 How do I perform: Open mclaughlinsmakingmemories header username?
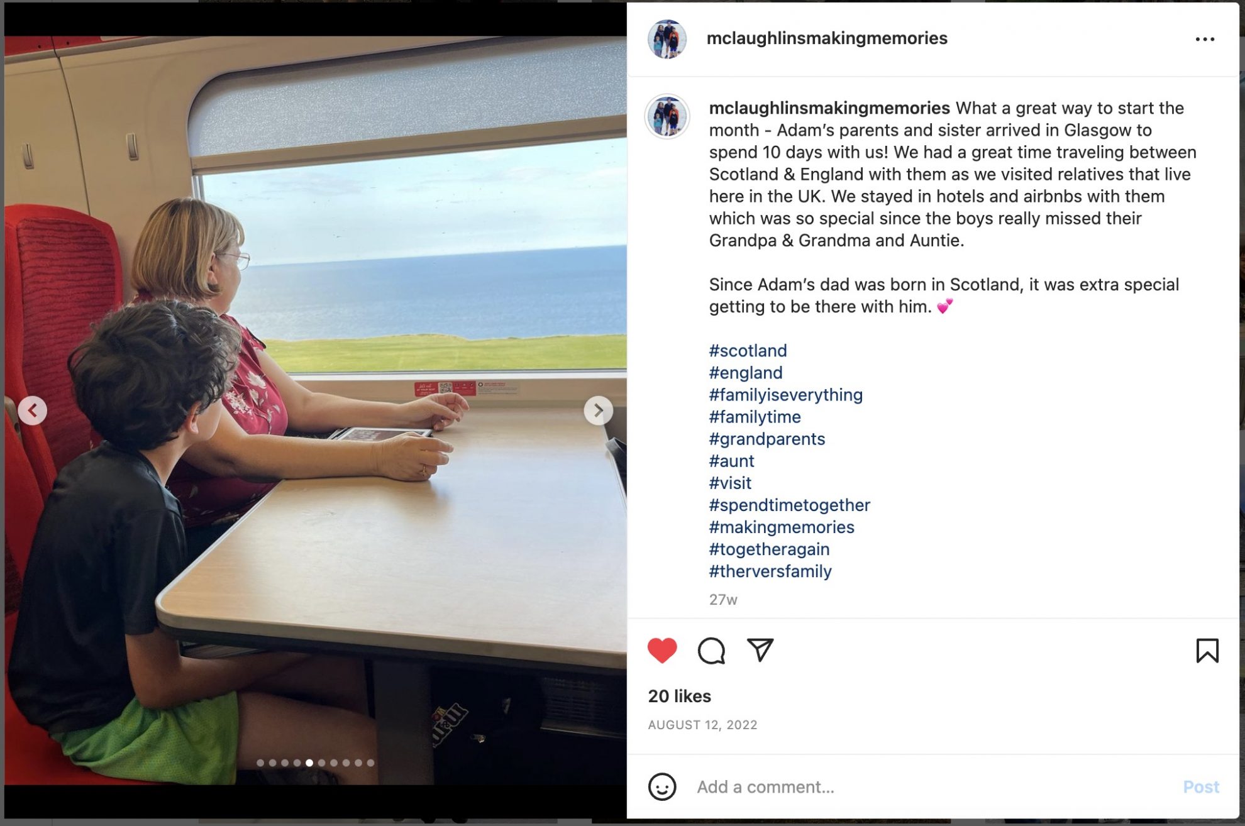[x=826, y=38]
